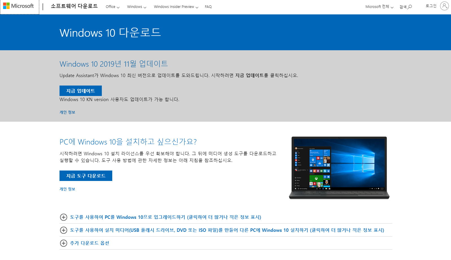Open the FAQ menu item
Image resolution: width=451 pixels, height=260 pixels.
point(208,6)
